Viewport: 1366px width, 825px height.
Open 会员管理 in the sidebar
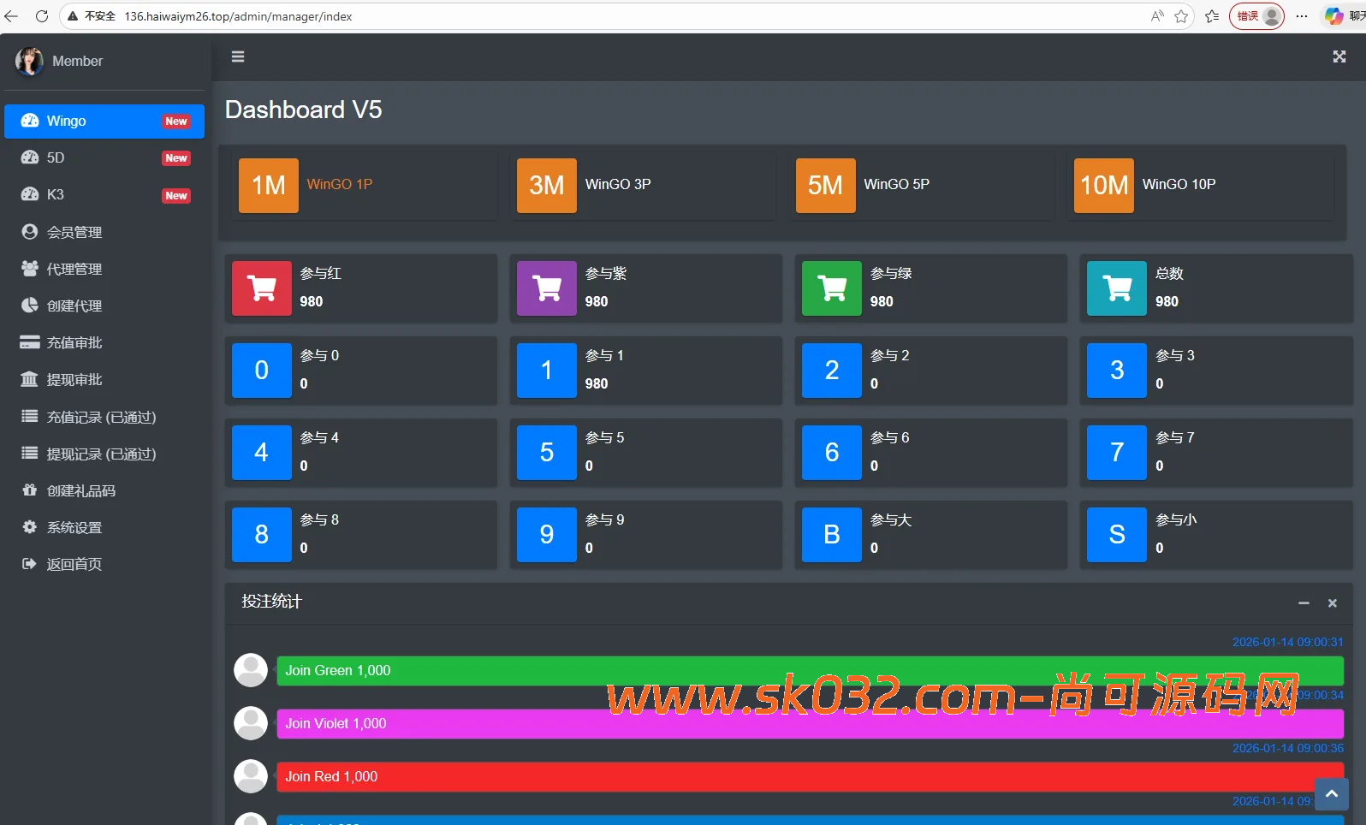click(x=74, y=232)
